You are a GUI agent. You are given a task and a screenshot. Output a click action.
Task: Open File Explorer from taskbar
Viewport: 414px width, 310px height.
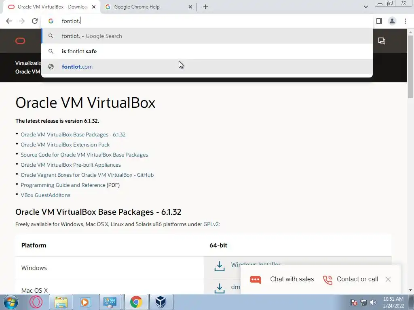coord(61,302)
